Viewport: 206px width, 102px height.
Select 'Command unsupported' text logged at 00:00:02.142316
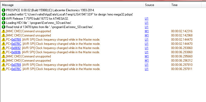click(36, 31)
